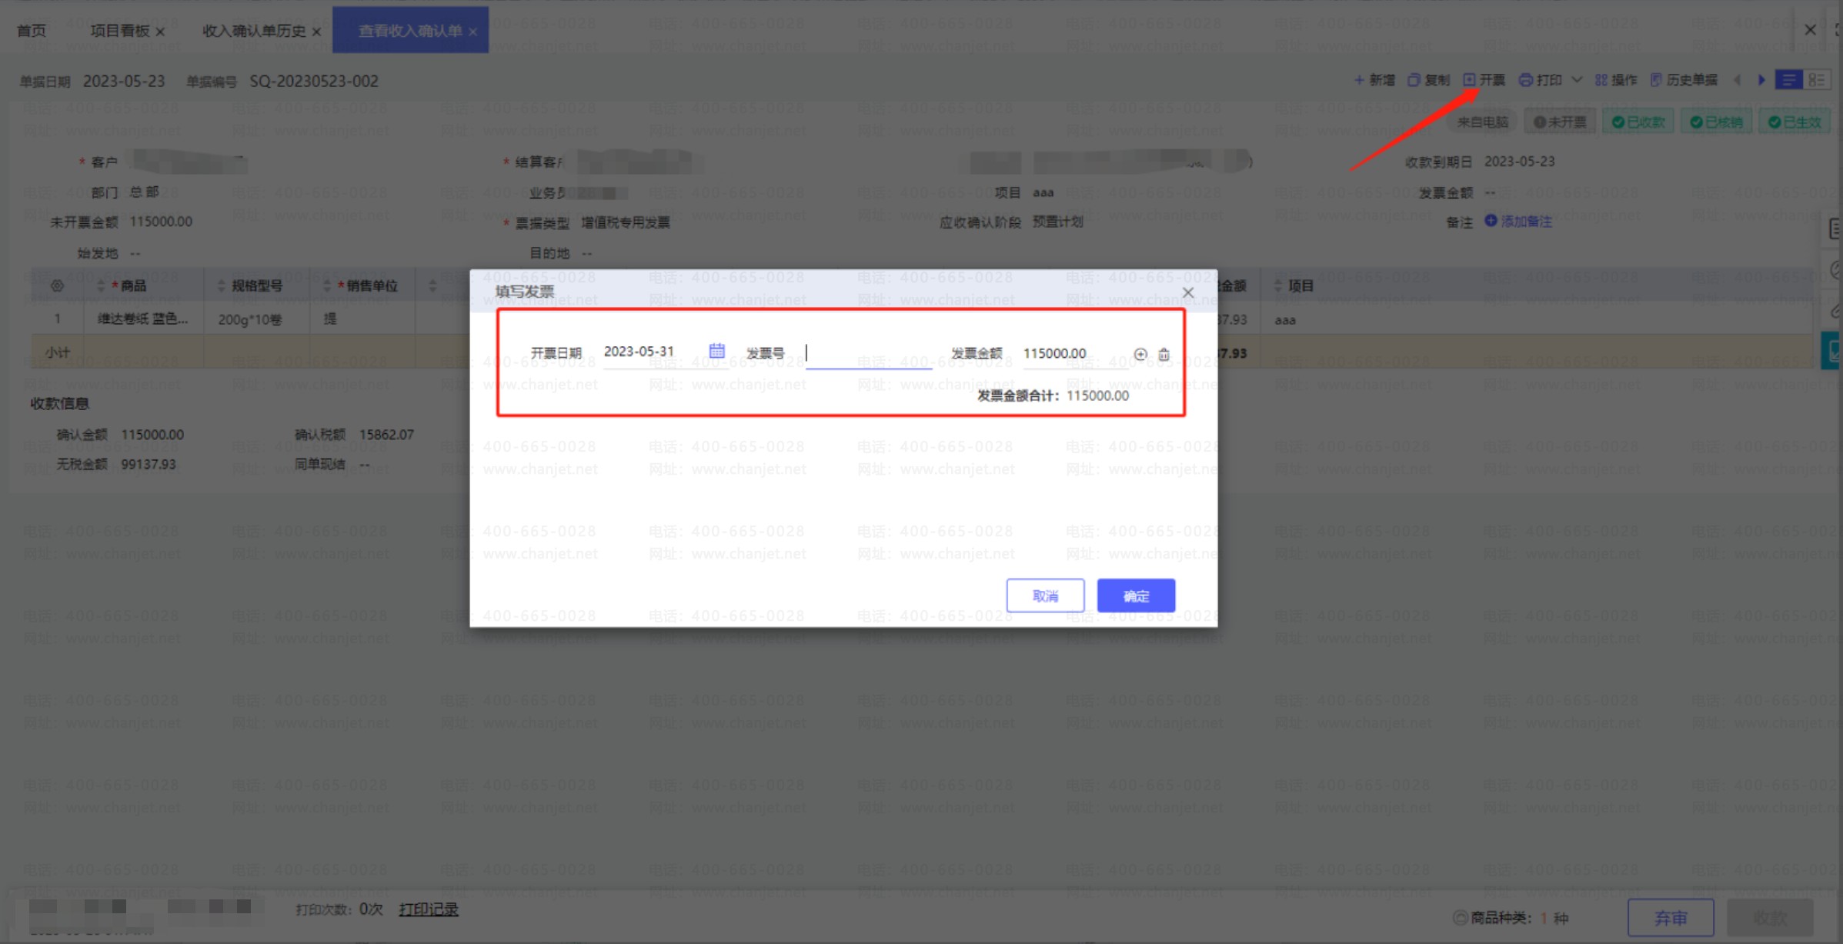Expand the 打印 print dropdown arrow
This screenshot has width=1843, height=944.
pyautogui.click(x=1576, y=80)
